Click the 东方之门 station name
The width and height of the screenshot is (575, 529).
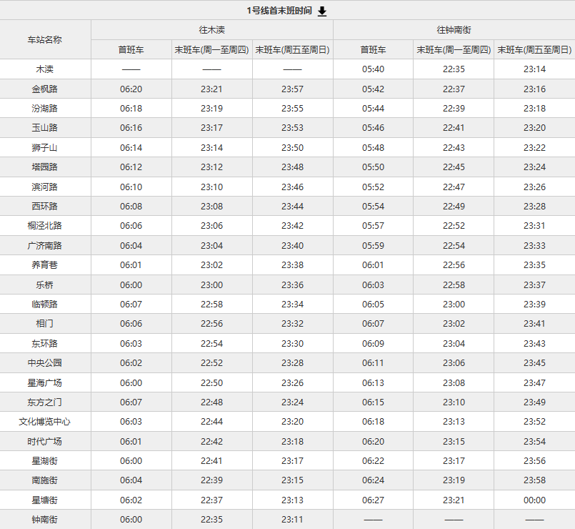[45, 402]
